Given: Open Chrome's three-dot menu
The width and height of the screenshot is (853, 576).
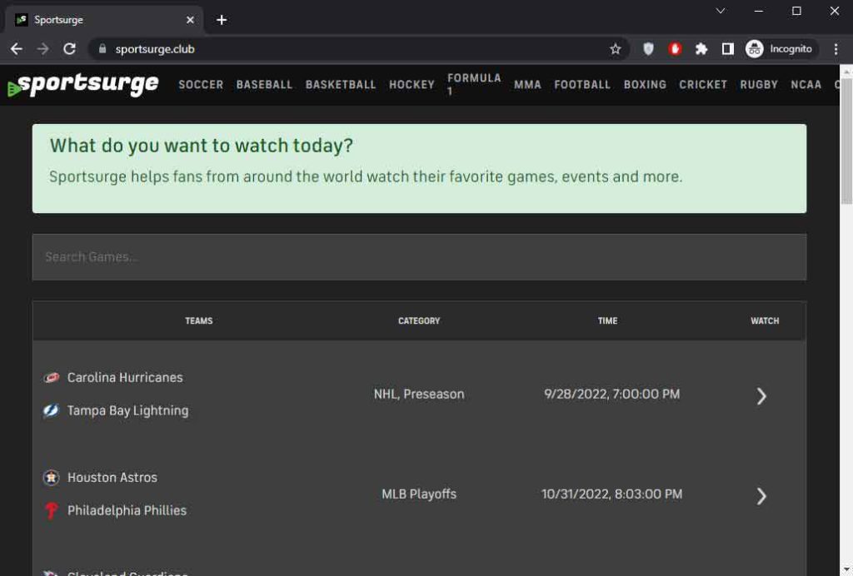Looking at the screenshot, I should point(836,48).
